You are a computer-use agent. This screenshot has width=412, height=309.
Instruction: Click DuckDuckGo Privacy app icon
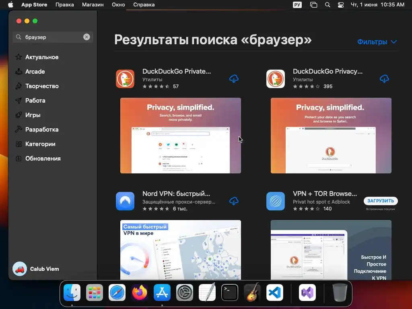point(275,79)
